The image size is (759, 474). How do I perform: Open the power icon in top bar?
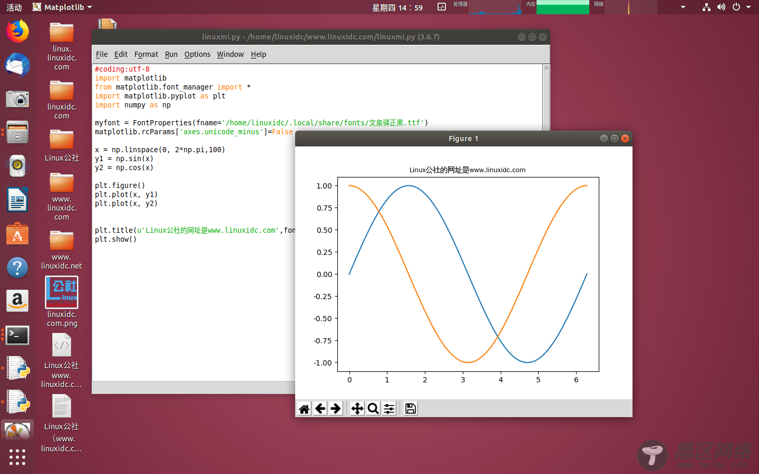click(736, 7)
